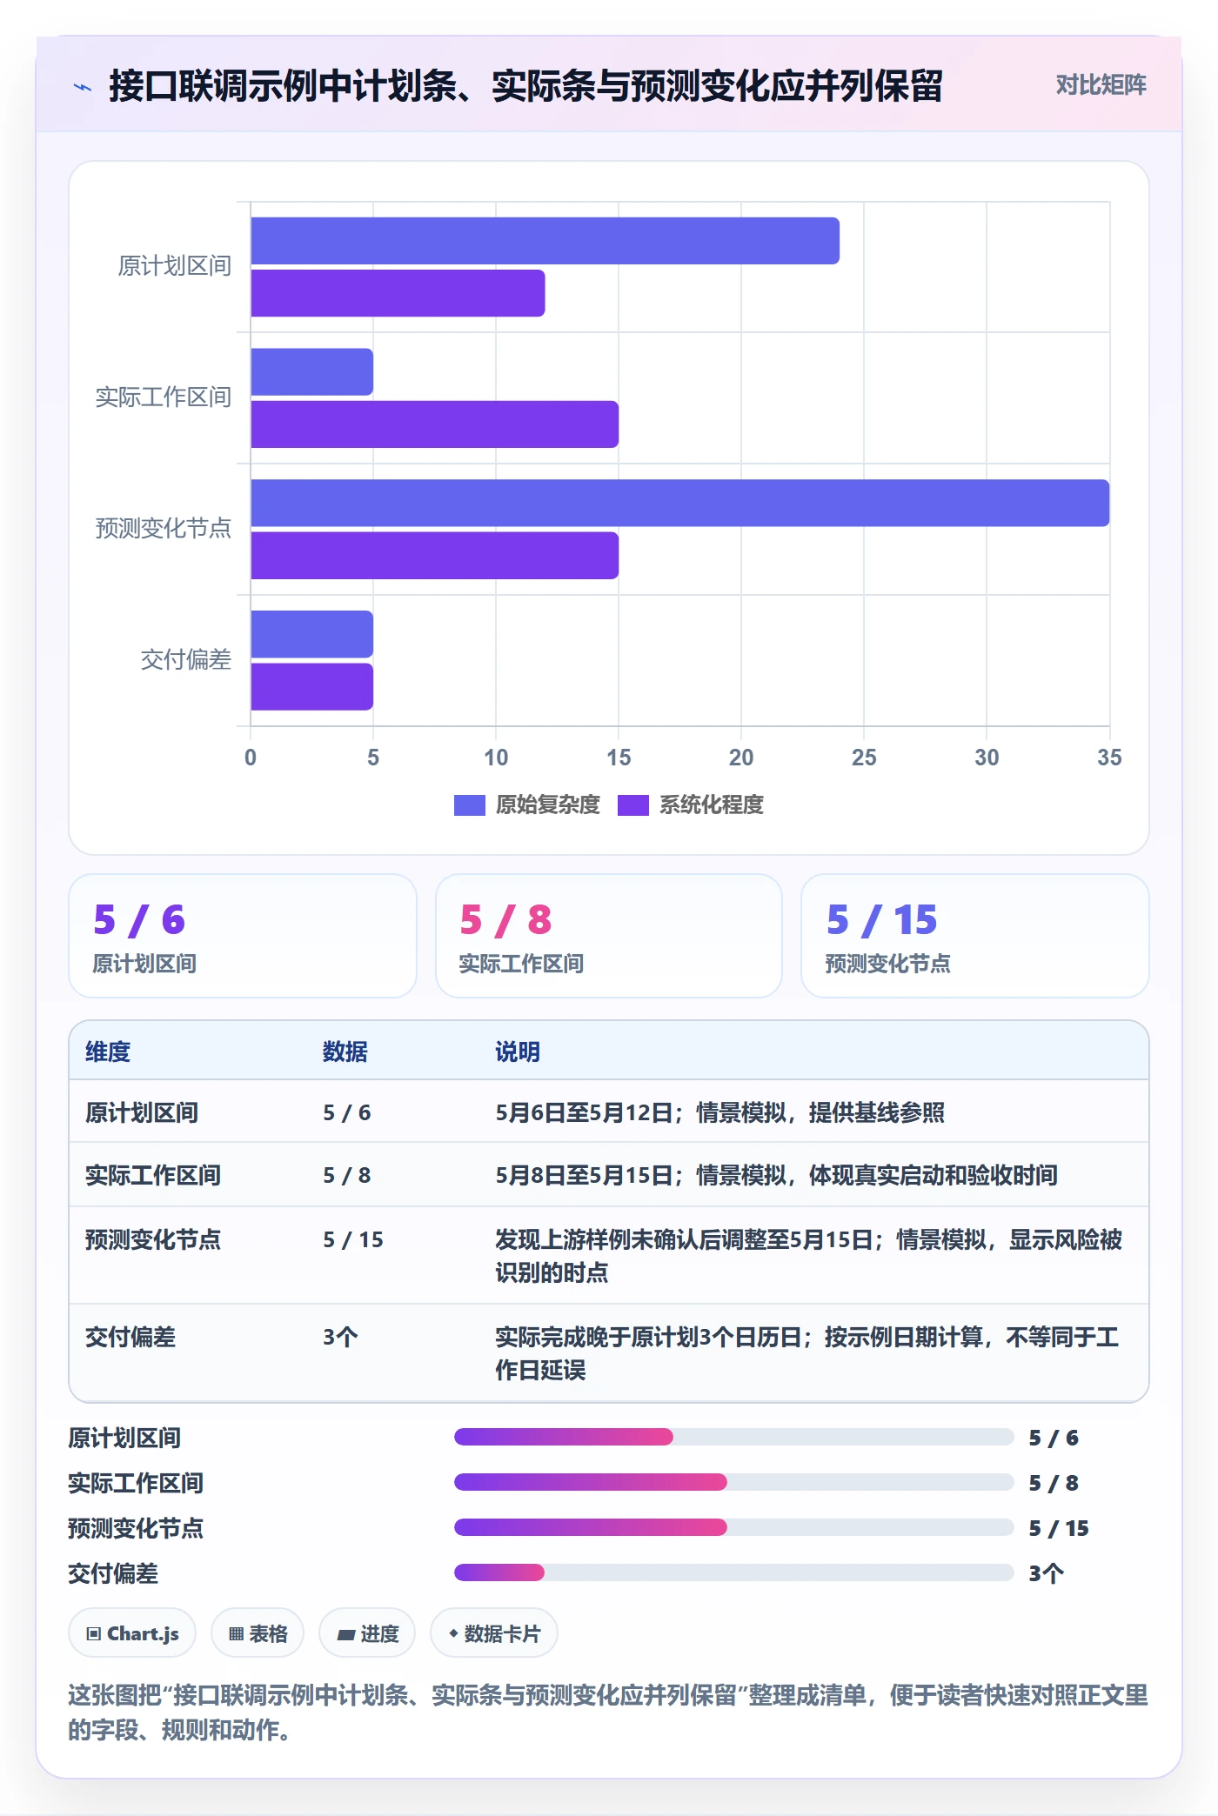Click the 预测变化节点 progress bar

click(733, 1527)
